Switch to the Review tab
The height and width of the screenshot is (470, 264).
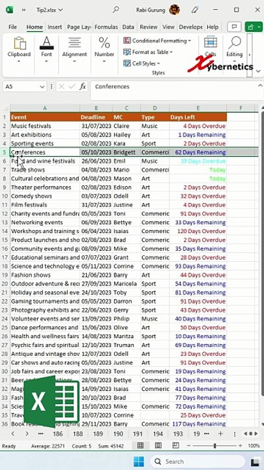click(x=149, y=27)
